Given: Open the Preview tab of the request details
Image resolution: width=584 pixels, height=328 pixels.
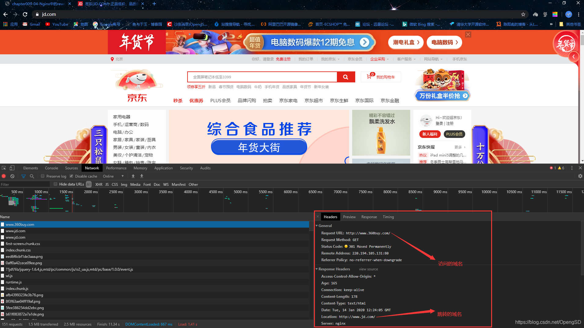Looking at the screenshot, I should tap(349, 217).
